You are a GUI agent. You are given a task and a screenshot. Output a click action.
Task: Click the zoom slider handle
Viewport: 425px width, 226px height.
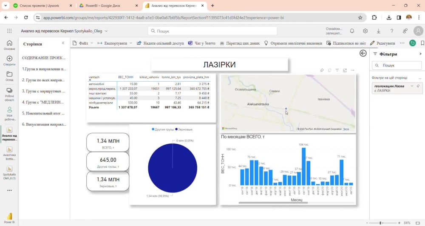click(x=380, y=223)
